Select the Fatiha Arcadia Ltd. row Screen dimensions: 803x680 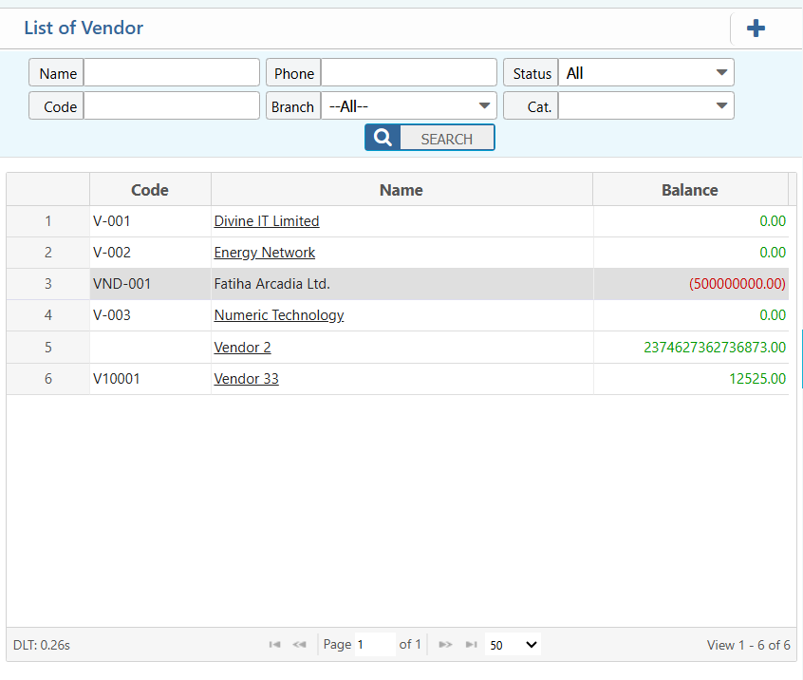click(399, 283)
